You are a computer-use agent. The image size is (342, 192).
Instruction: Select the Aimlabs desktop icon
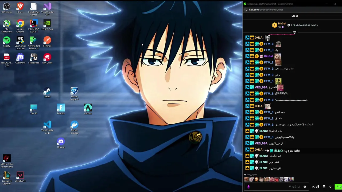(x=88, y=109)
